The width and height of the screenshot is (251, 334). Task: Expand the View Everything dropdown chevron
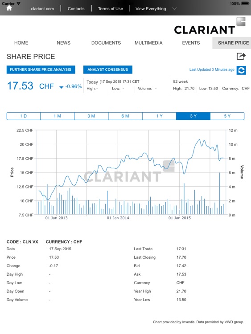click(x=174, y=9)
